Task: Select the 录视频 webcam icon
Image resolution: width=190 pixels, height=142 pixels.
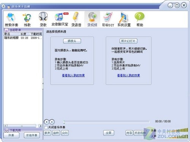Action: coord(92,19)
